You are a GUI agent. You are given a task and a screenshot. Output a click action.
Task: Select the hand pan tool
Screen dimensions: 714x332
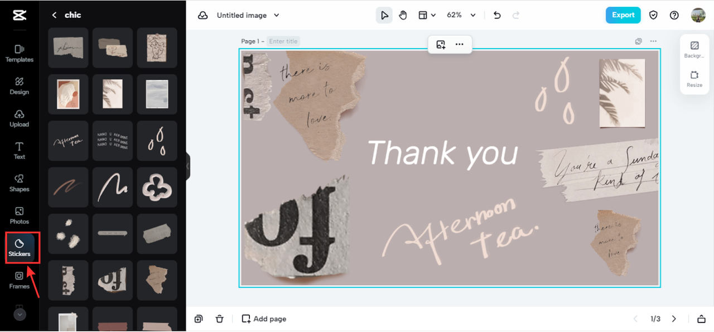[x=403, y=16]
